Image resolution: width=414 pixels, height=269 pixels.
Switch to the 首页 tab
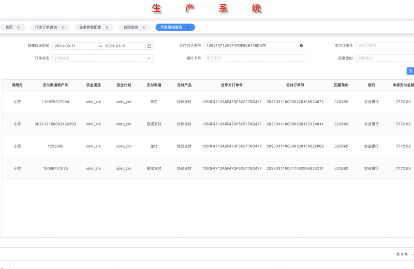(9, 27)
